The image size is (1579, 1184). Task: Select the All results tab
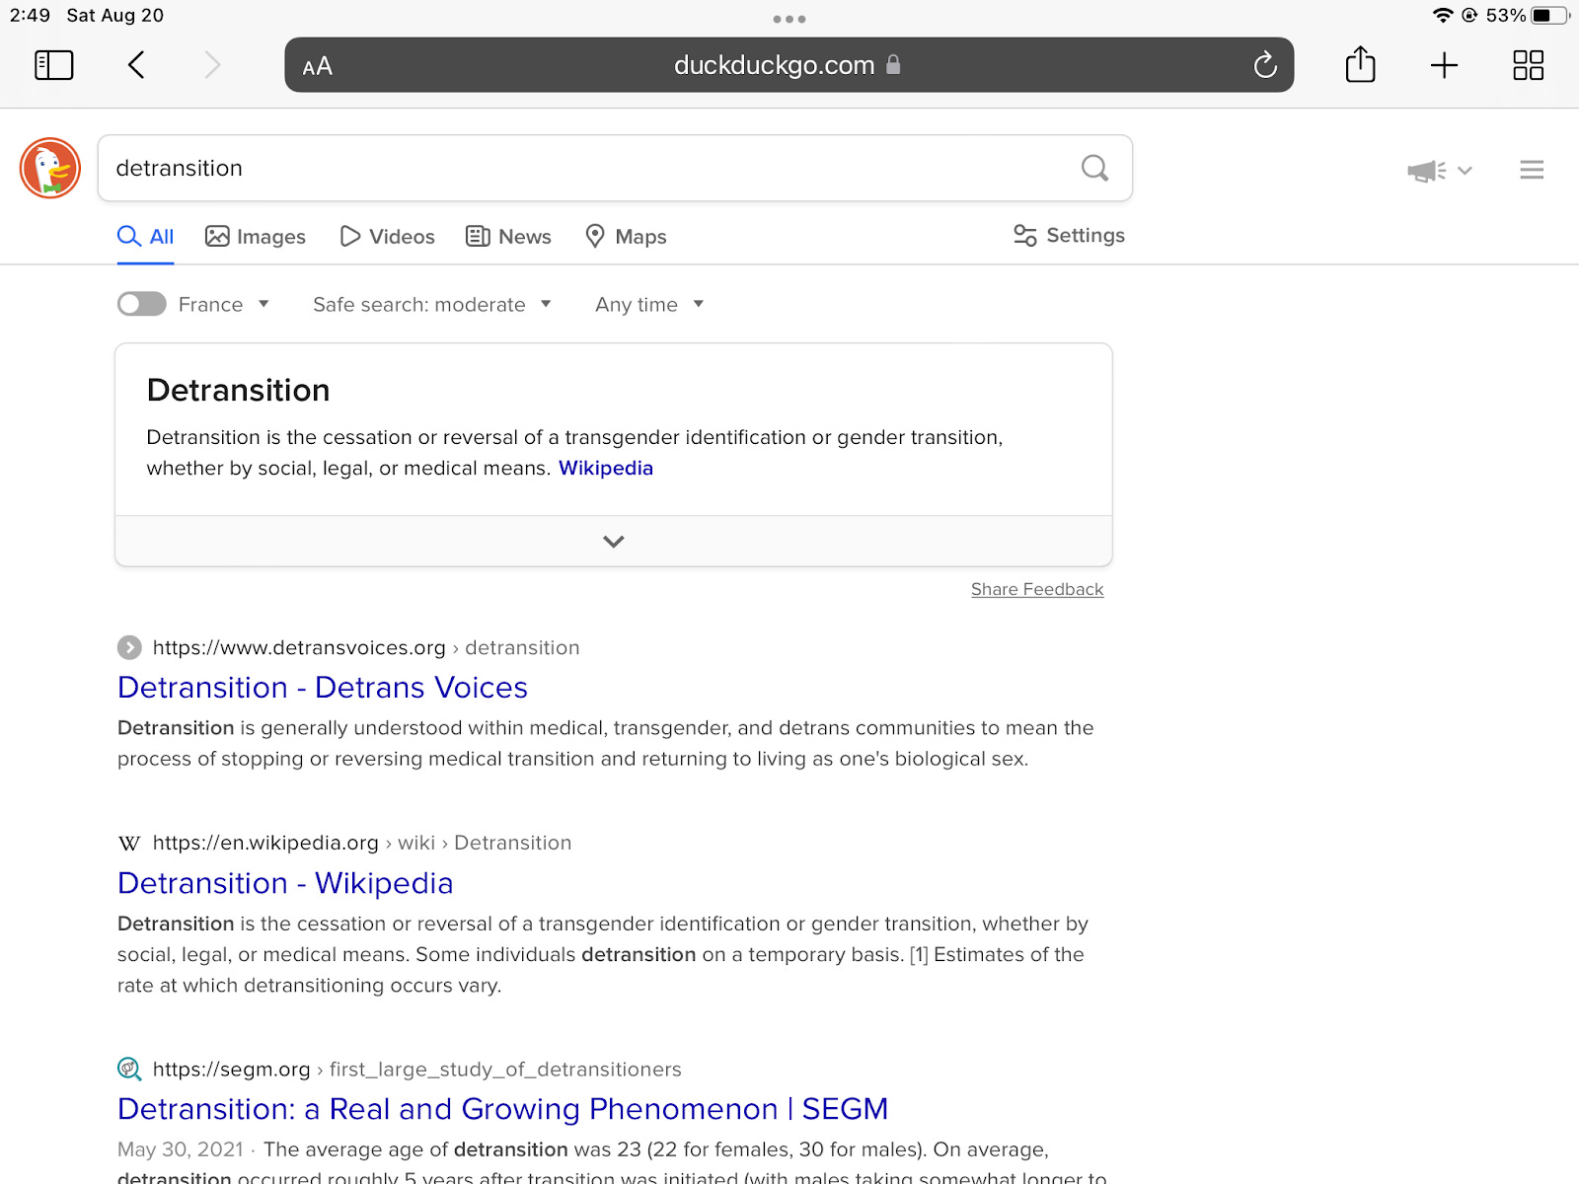tap(145, 237)
